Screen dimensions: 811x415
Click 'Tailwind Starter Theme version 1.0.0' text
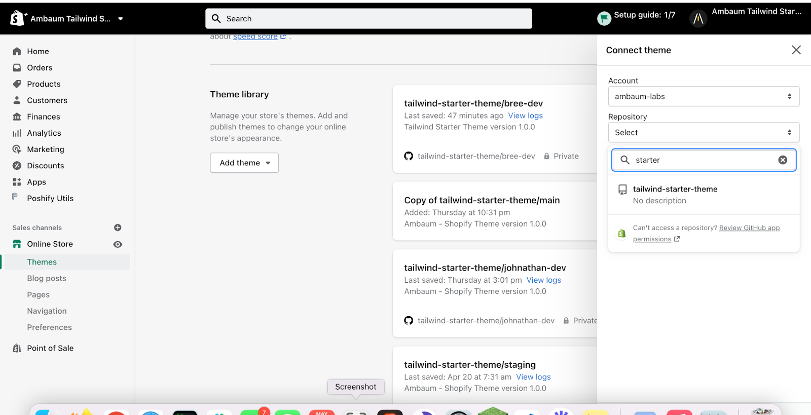469,127
